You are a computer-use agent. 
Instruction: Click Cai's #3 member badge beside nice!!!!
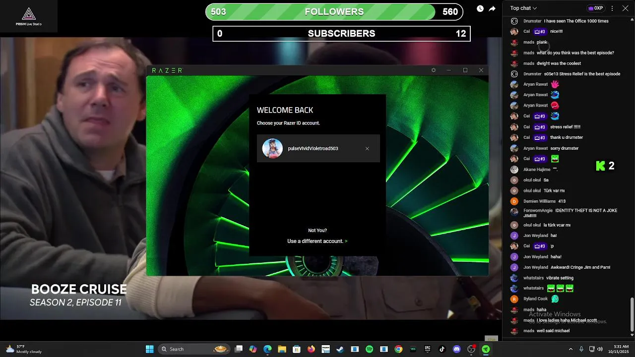coord(540,31)
